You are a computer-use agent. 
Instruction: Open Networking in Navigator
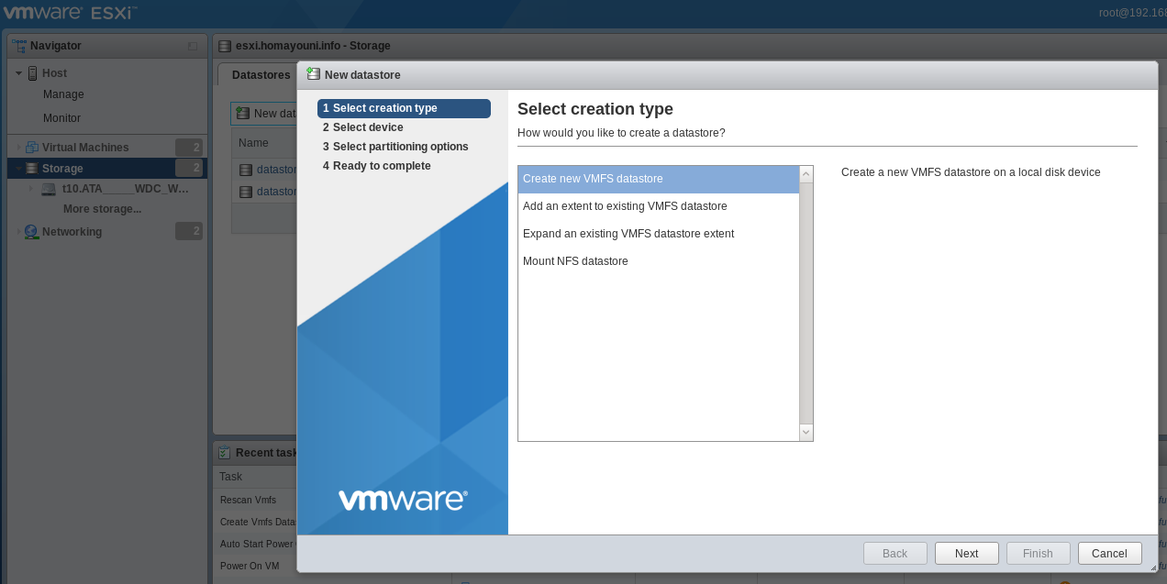click(72, 232)
